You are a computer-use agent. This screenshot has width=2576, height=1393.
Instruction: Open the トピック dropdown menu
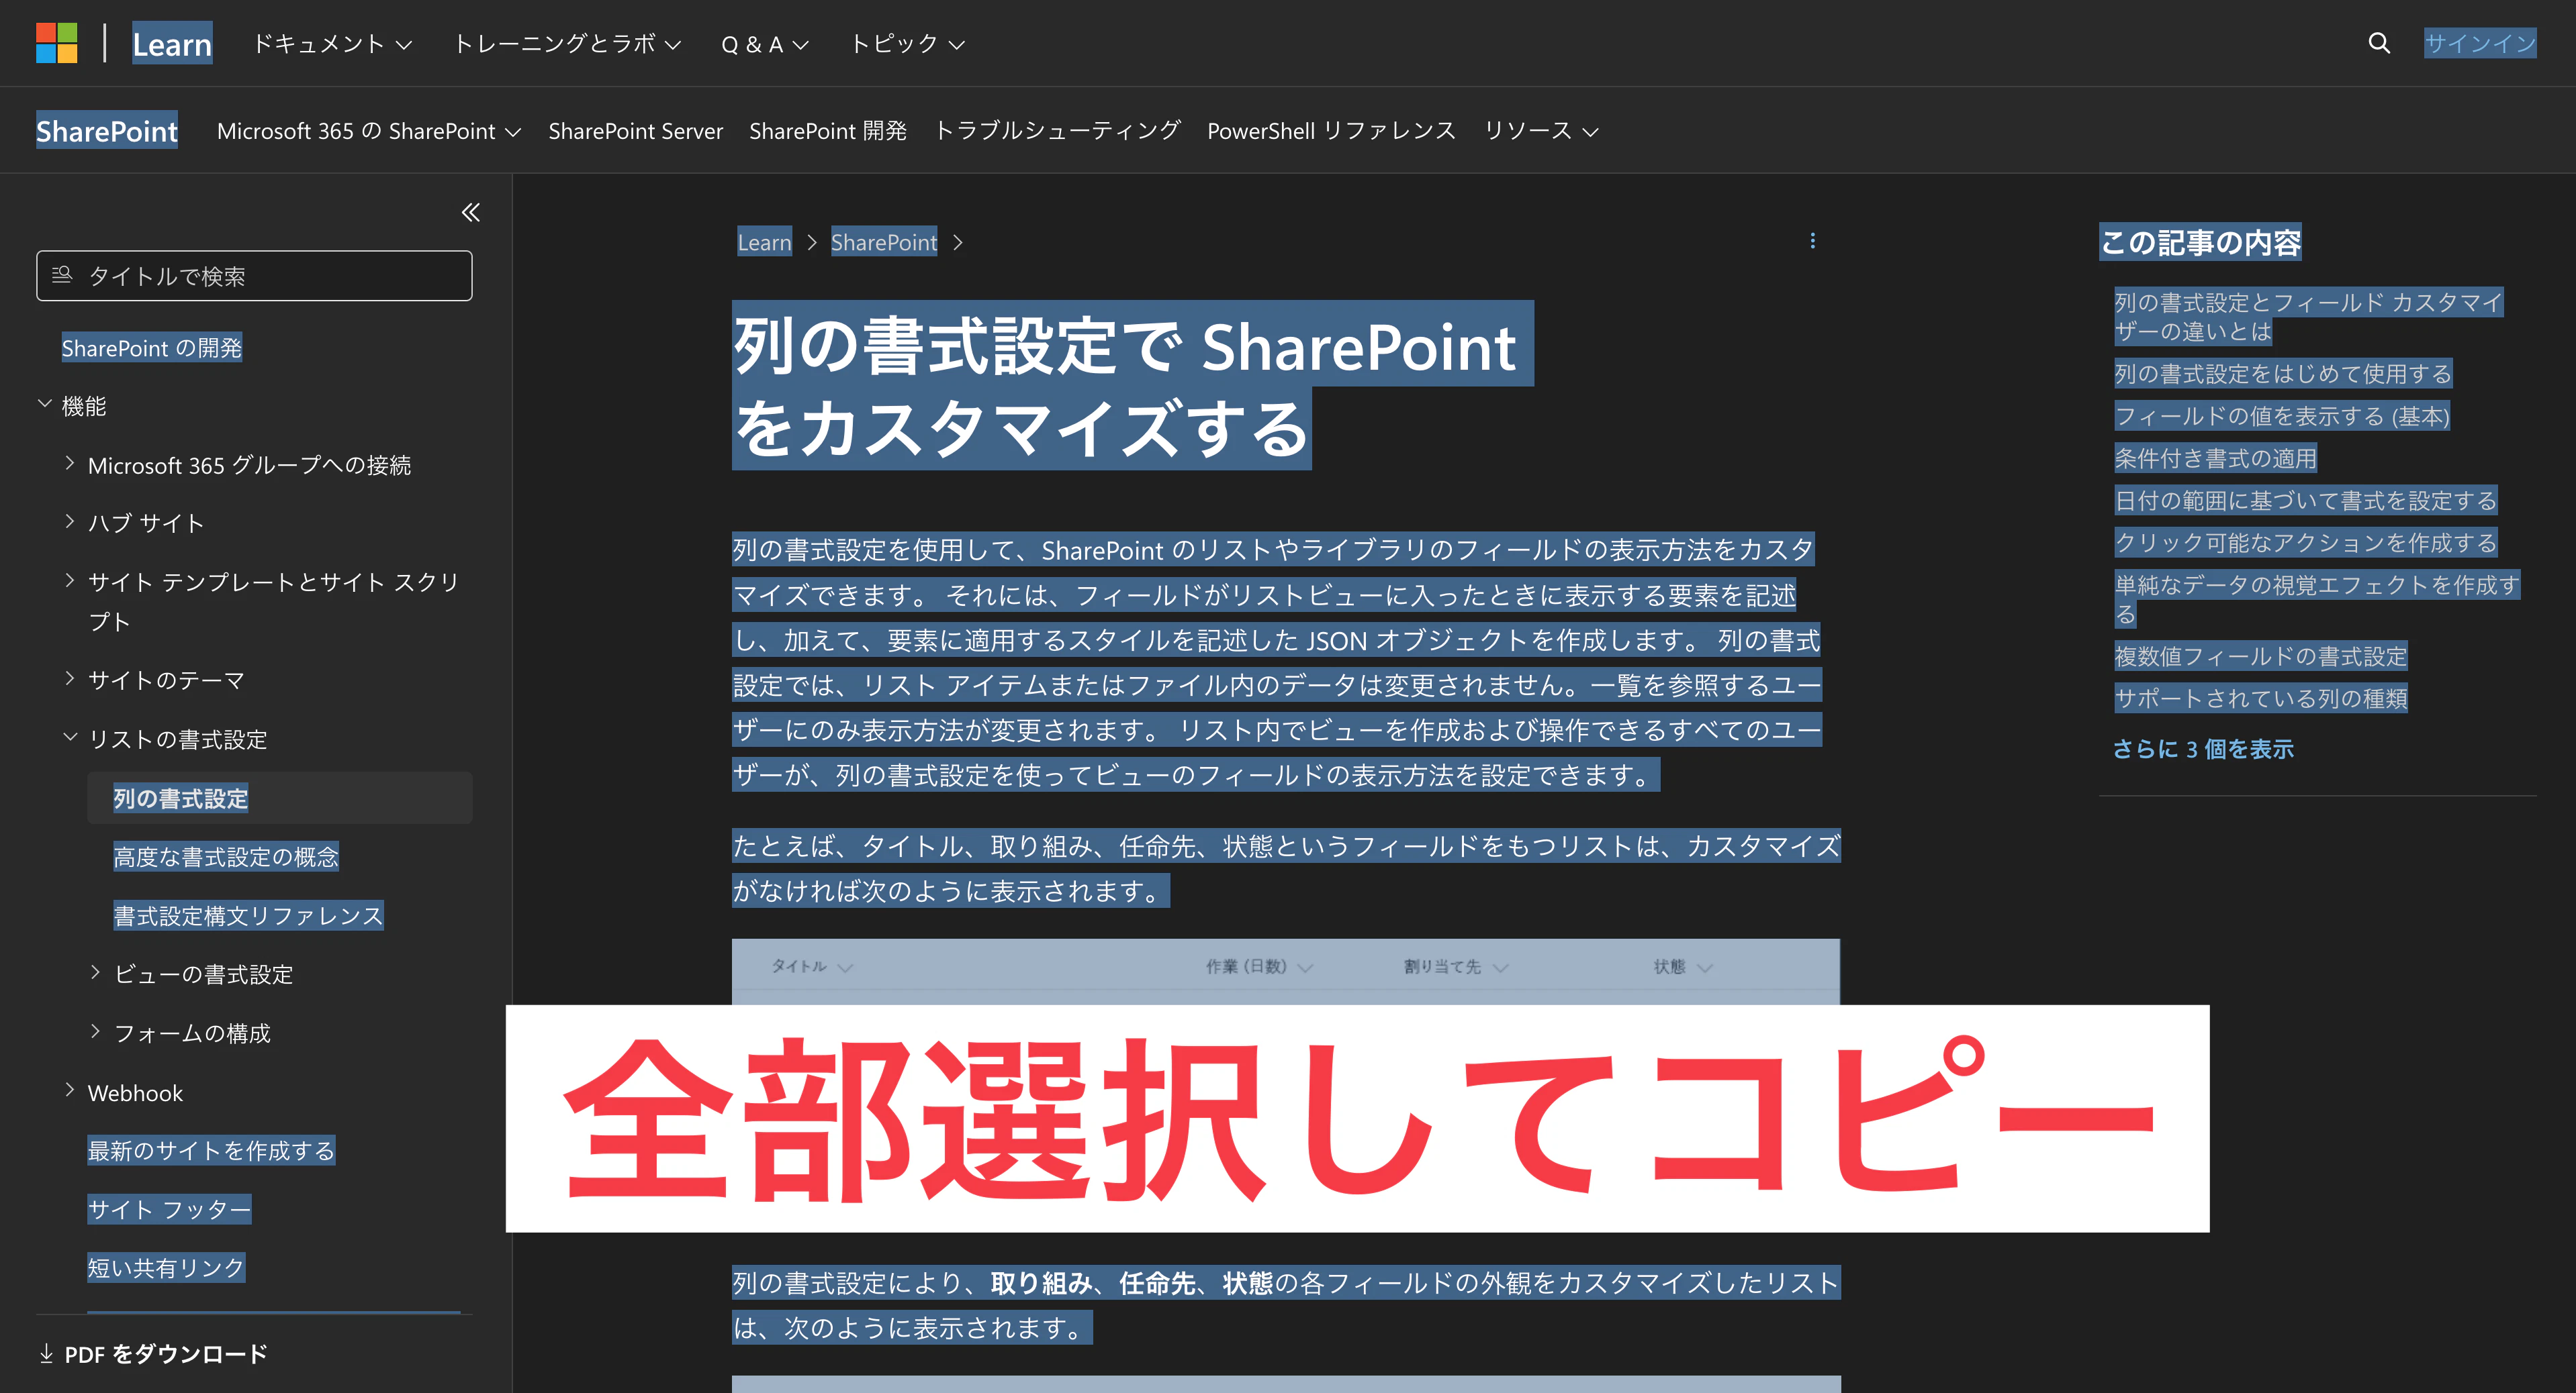[x=907, y=44]
